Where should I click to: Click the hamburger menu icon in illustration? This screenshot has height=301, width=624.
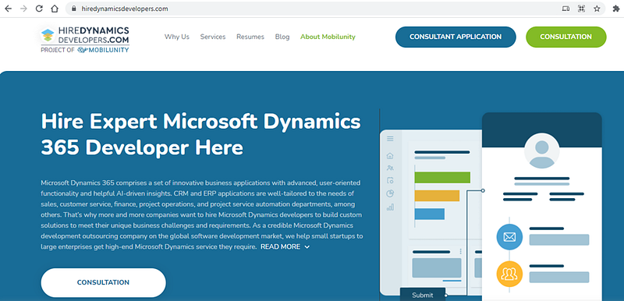pyautogui.click(x=390, y=139)
